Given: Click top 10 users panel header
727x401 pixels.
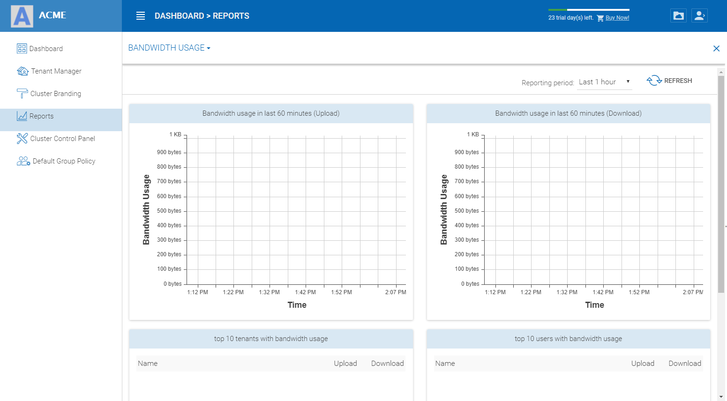Looking at the screenshot, I should tap(569, 339).
